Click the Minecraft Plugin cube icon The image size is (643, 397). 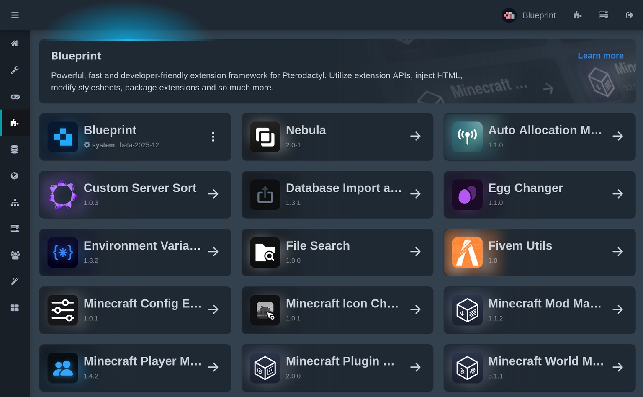(265, 368)
